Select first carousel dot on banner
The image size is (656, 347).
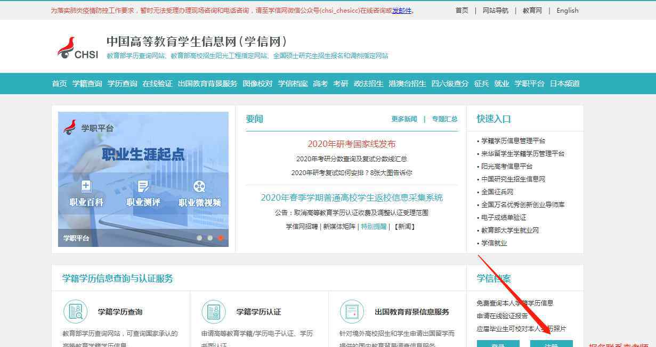click(x=199, y=238)
